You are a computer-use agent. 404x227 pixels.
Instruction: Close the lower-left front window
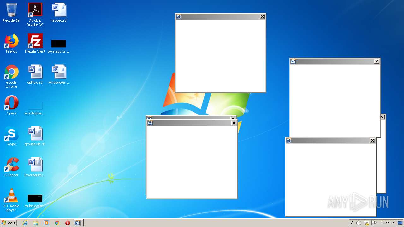(x=234, y=123)
